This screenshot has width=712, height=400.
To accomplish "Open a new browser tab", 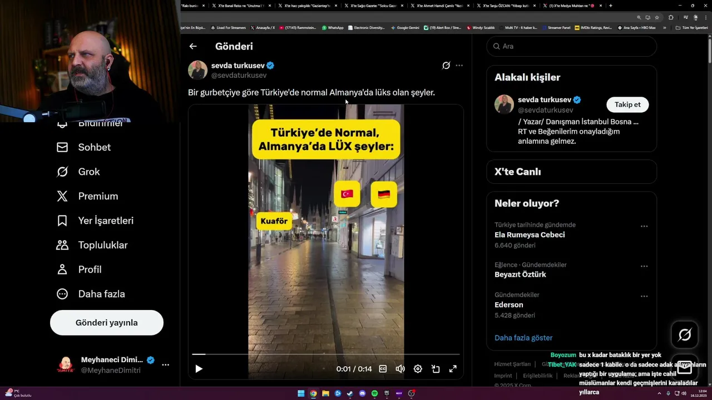I will (610, 6).
